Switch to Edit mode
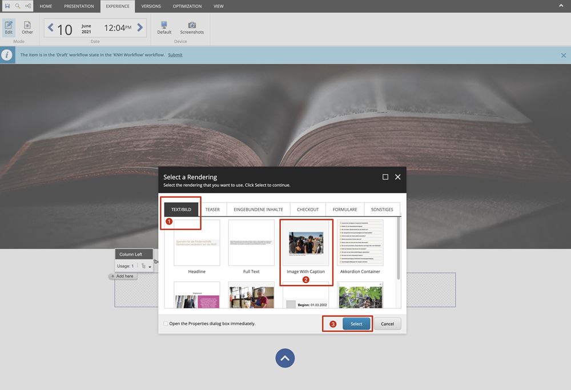Image resolution: width=571 pixels, height=390 pixels. [x=9, y=27]
